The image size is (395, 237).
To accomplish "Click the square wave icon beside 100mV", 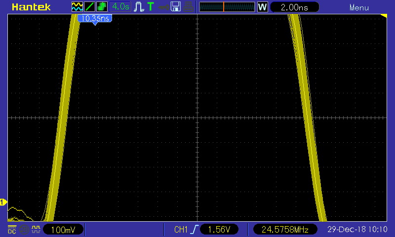I will (x=36, y=230).
